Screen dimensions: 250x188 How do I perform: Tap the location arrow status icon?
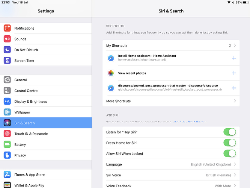tap(233, 2)
